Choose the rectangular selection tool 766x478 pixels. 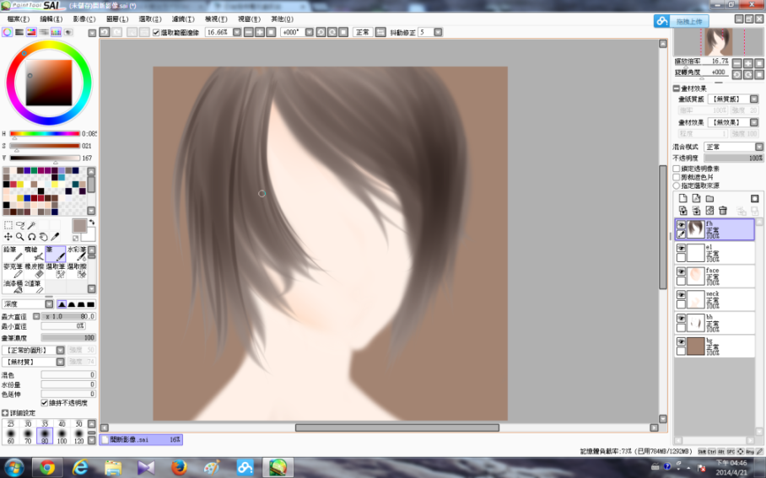click(8, 225)
